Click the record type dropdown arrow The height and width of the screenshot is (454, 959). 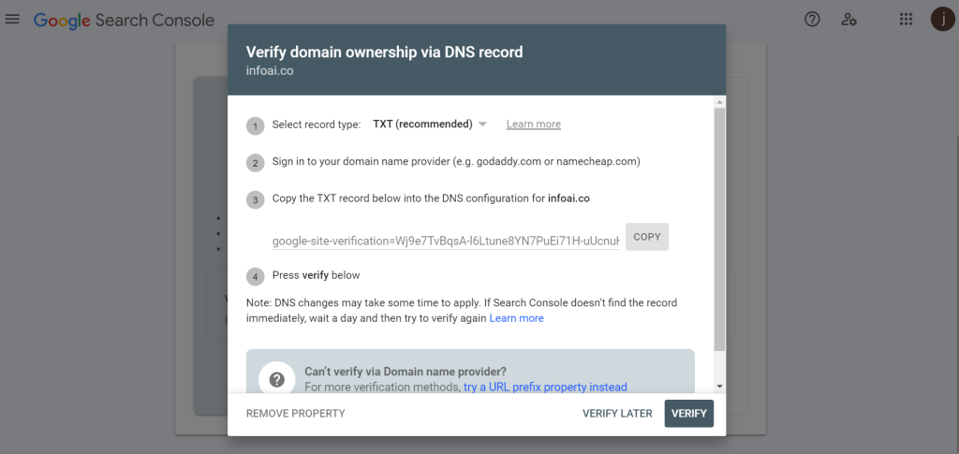482,124
